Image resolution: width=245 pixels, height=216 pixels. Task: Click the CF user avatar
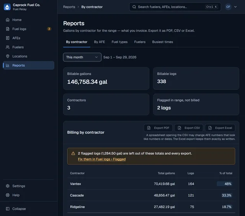pyautogui.click(x=228, y=7)
